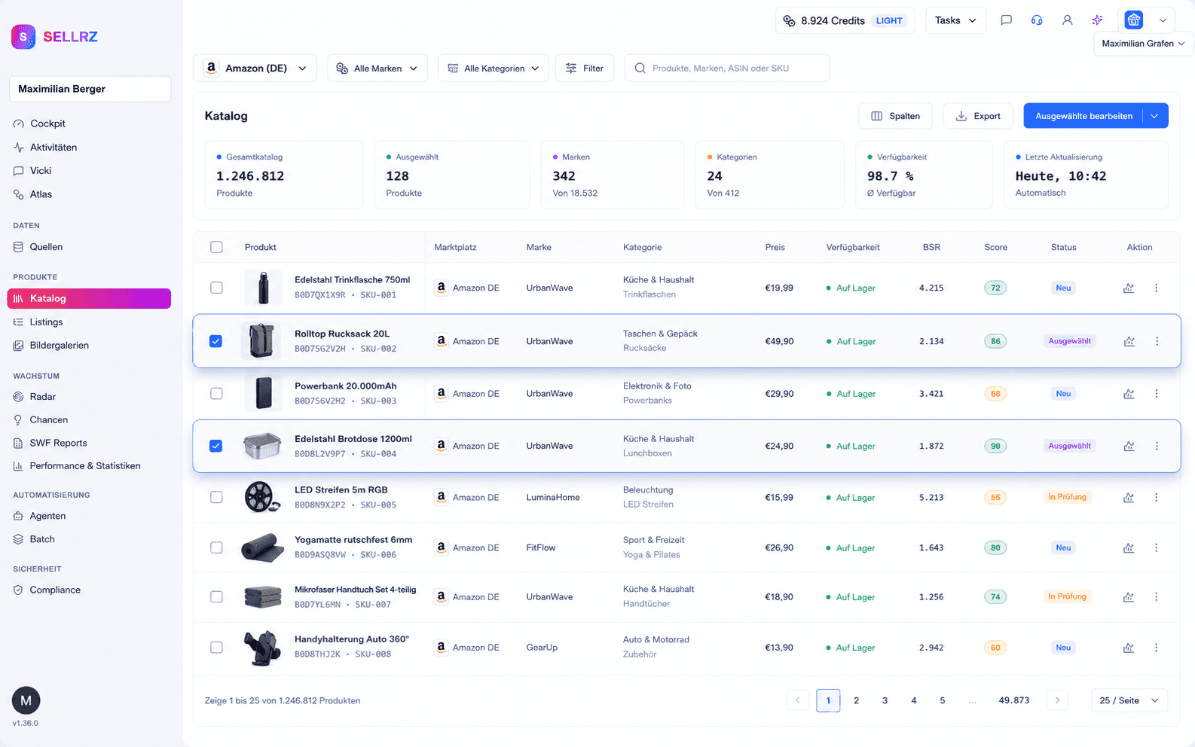Open the Maximilian Grafen account dropdown
Screen dimensions: 1195x747
(x=1143, y=44)
